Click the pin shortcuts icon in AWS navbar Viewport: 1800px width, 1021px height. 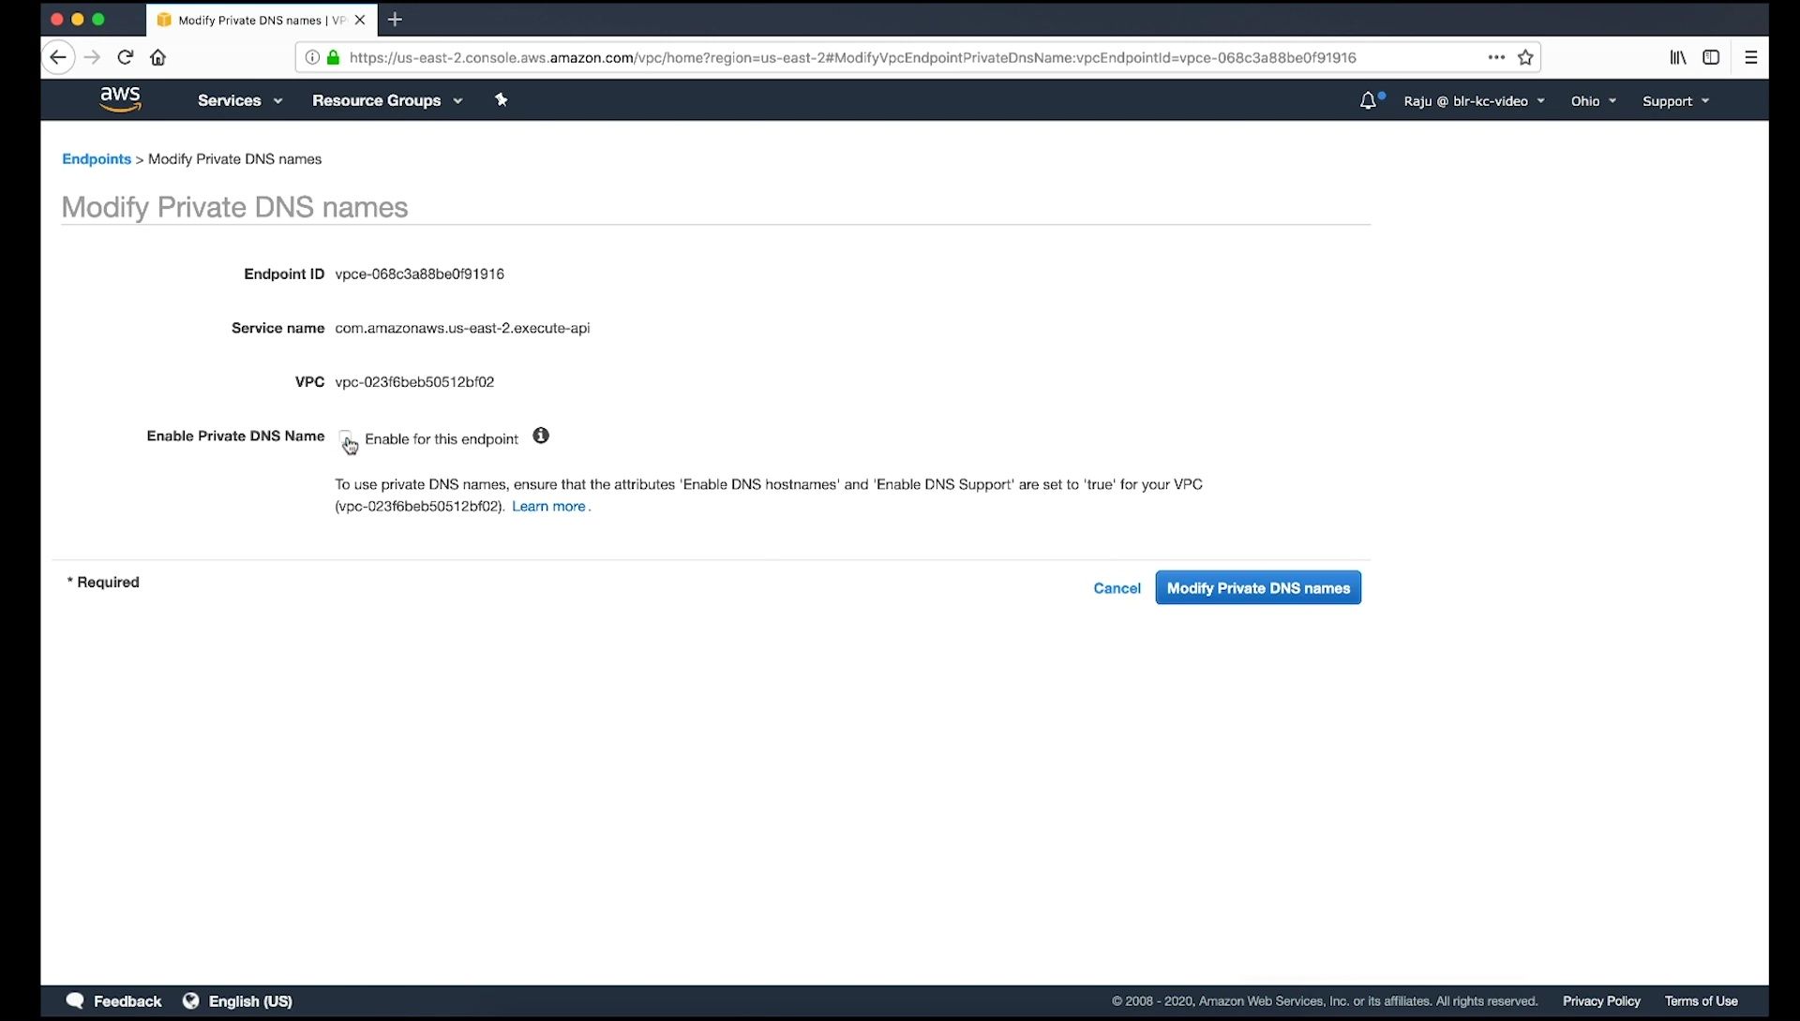click(502, 99)
